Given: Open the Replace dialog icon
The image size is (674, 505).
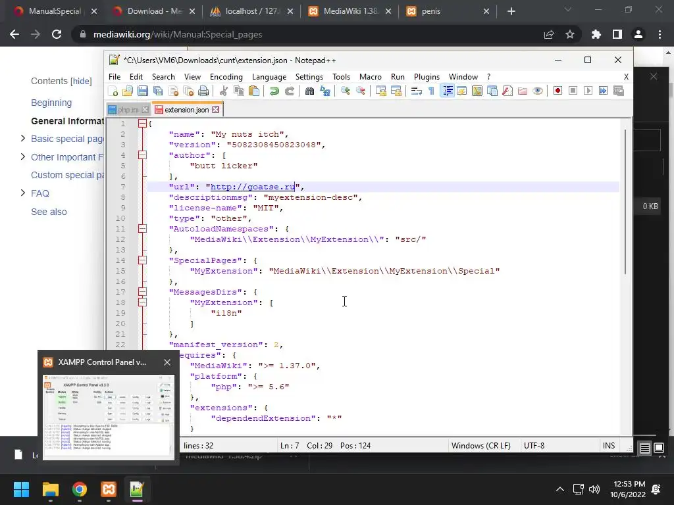Looking at the screenshot, I should (x=325, y=91).
